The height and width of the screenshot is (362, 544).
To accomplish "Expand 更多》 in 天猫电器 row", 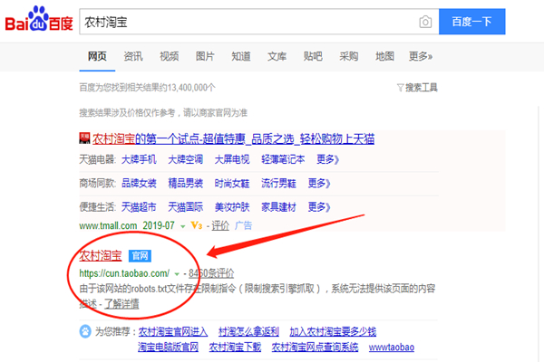I will pyautogui.click(x=327, y=159).
